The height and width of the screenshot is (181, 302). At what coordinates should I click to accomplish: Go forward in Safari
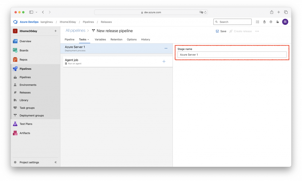(50, 12)
